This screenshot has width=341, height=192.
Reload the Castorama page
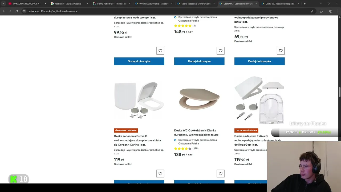click(x=17, y=11)
